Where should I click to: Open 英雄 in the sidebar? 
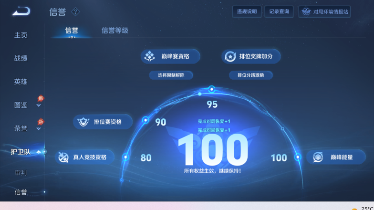point(21,82)
